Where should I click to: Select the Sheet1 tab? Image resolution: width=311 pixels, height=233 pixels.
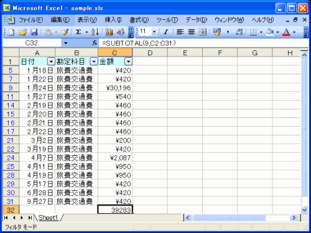[x=48, y=217]
